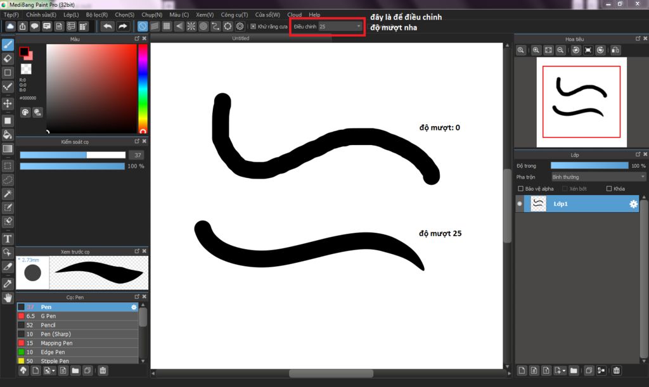Viewport: 649px width, 387px height.
Task: Select the Pencil brush
Action: [x=77, y=325]
